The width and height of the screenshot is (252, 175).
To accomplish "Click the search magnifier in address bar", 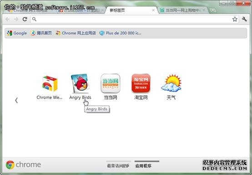I will point(34,19).
